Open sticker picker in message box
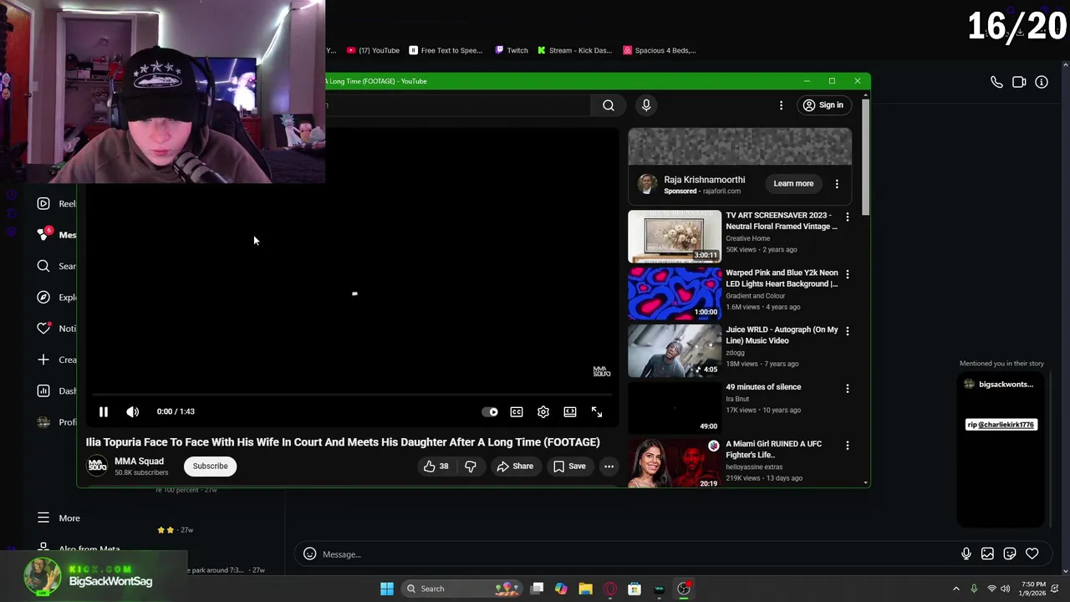This screenshot has width=1070, height=602. tap(1010, 554)
